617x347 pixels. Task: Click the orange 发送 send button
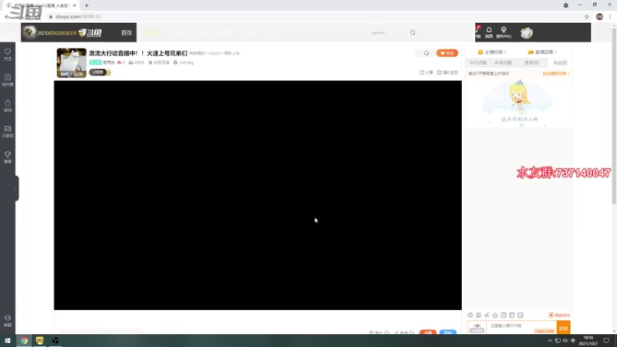tap(564, 328)
